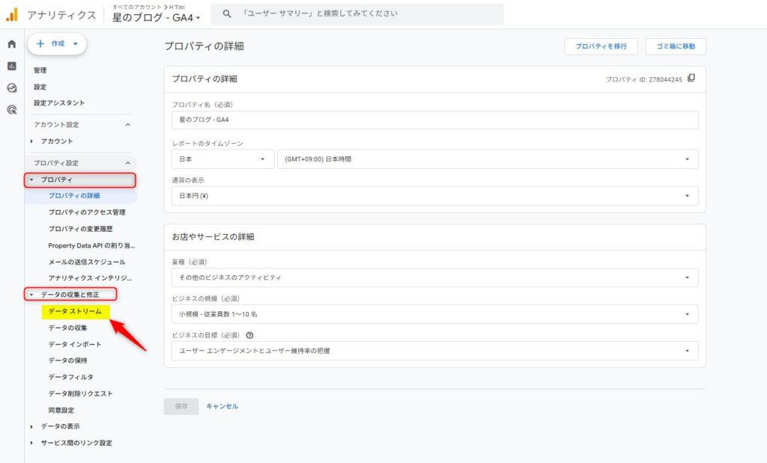Open データ ストリーム from the sidebar
The image size is (767, 463).
coord(76,310)
